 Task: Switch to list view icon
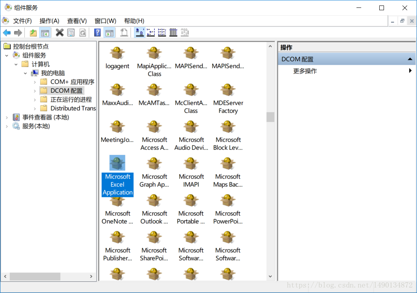(x=162, y=33)
